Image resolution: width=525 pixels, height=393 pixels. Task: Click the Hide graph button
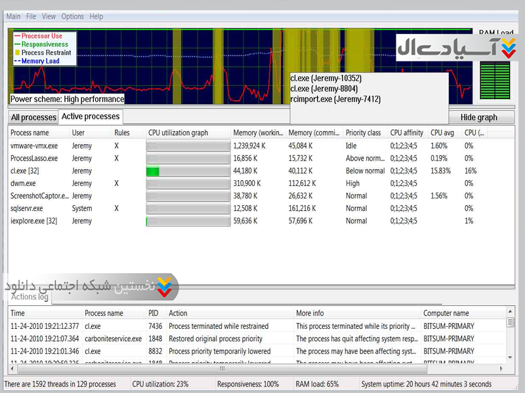click(x=478, y=117)
